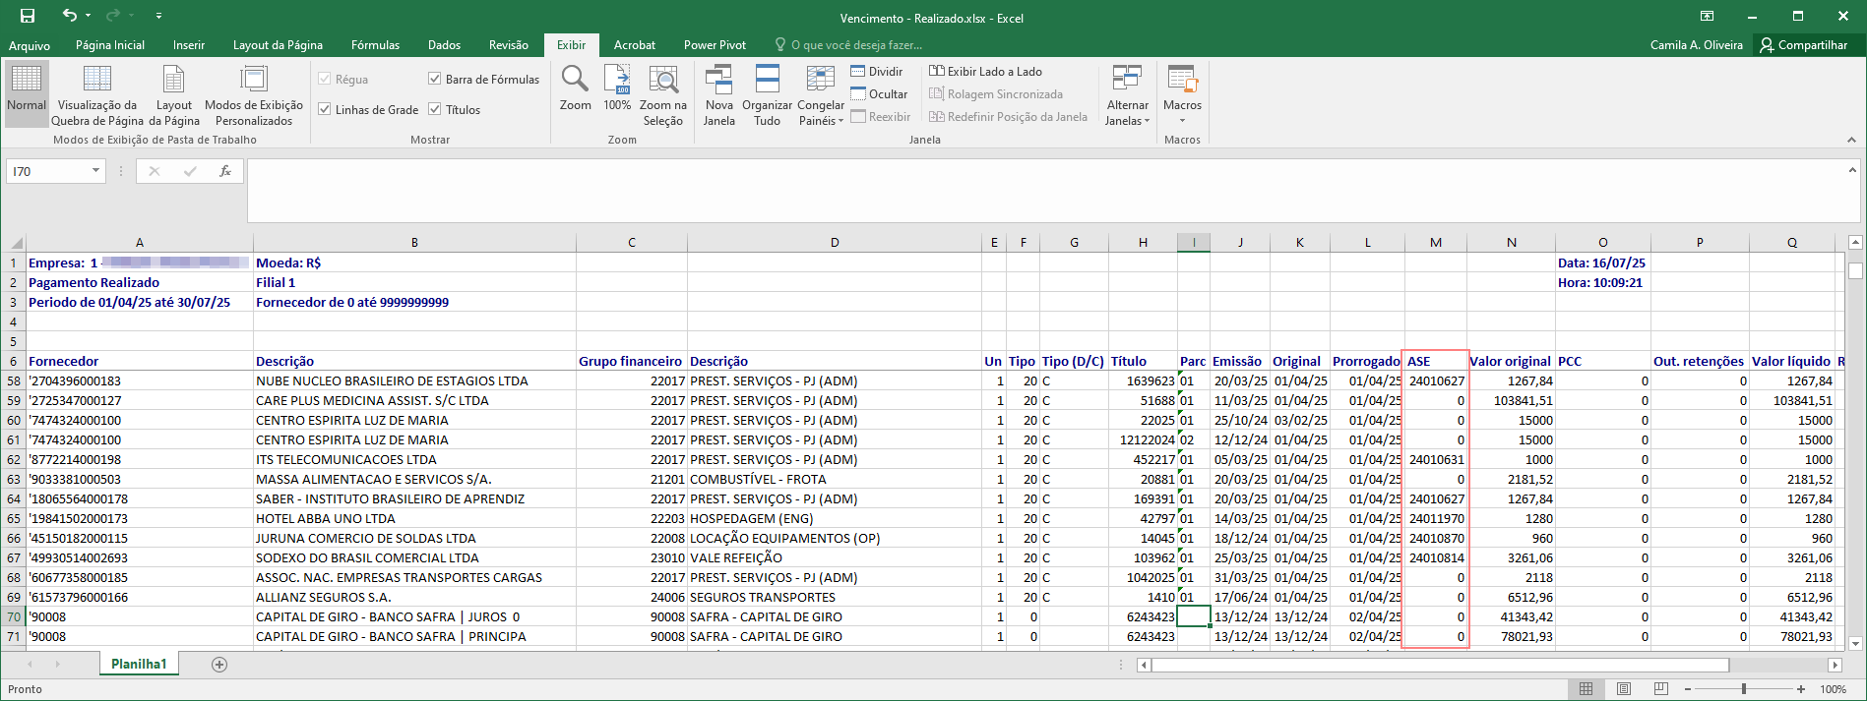Switch to the Revisão tab
The width and height of the screenshot is (1867, 701).
pyautogui.click(x=509, y=45)
